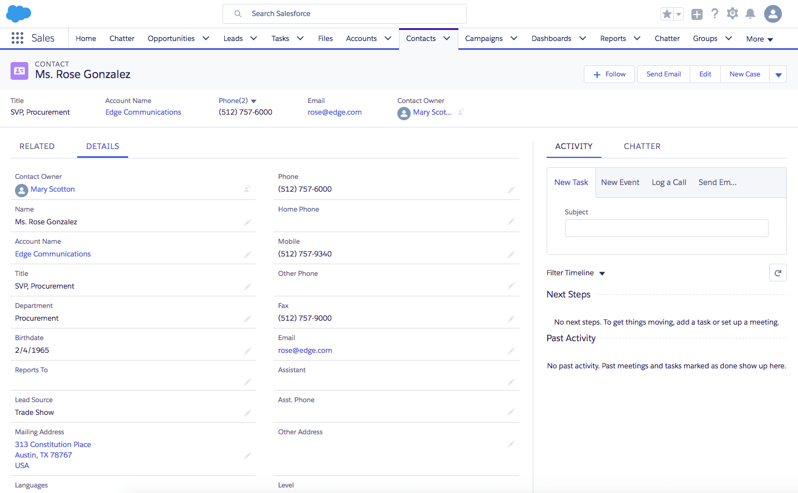This screenshot has height=493, width=798.
Task: Open the Setup gear icon
Action: tap(733, 14)
